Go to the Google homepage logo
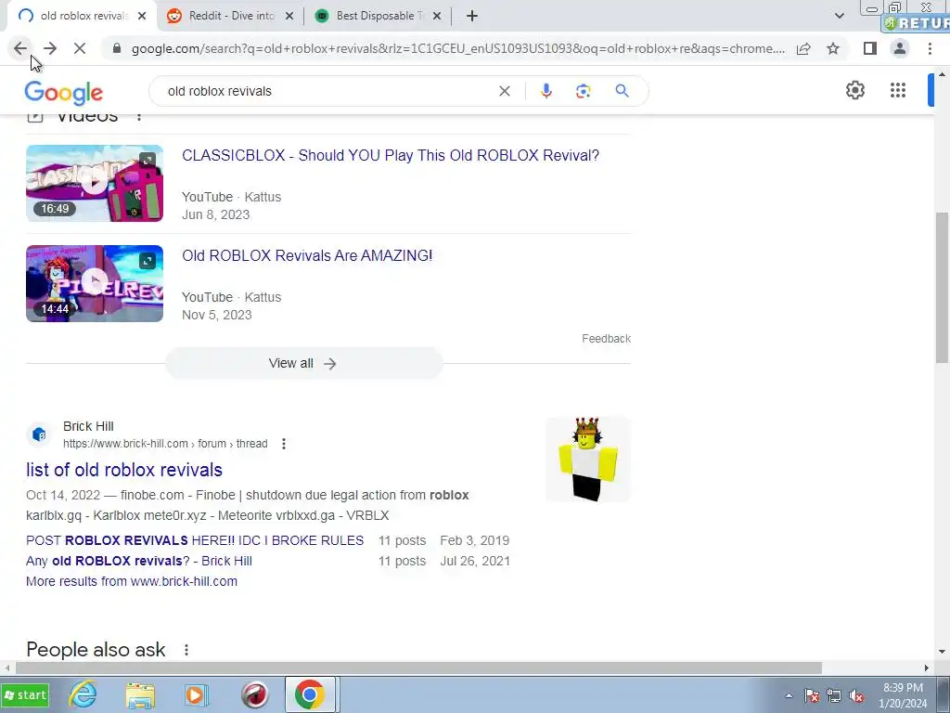Image resolution: width=950 pixels, height=713 pixels. coord(64,93)
